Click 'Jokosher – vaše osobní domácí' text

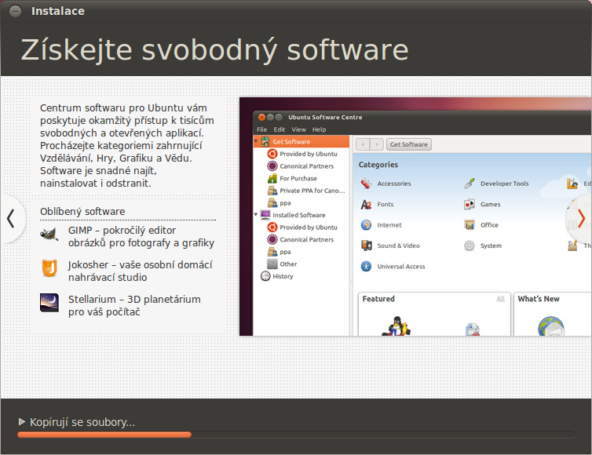pyautogui.click(x=140, y=265)
